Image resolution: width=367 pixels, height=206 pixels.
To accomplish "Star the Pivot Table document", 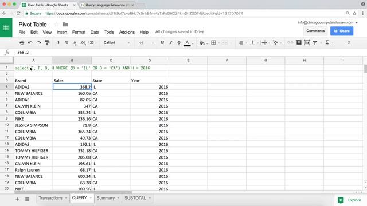I will (x=56, y=24).
